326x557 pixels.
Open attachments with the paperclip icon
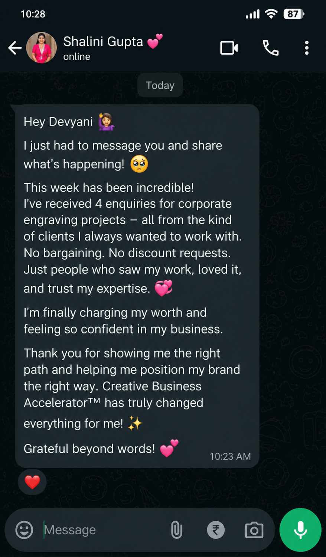(177, 530)
